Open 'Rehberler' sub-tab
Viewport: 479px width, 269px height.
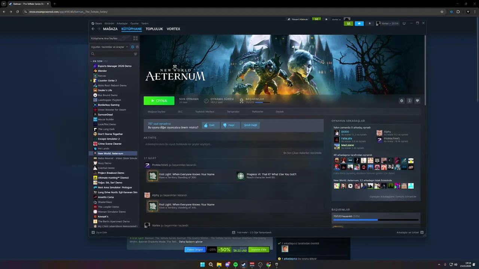tap(257, 112)
